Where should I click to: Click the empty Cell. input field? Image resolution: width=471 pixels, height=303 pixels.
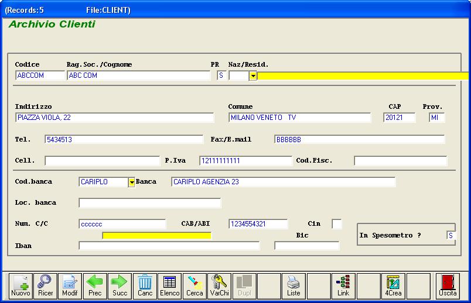(102, 160)
